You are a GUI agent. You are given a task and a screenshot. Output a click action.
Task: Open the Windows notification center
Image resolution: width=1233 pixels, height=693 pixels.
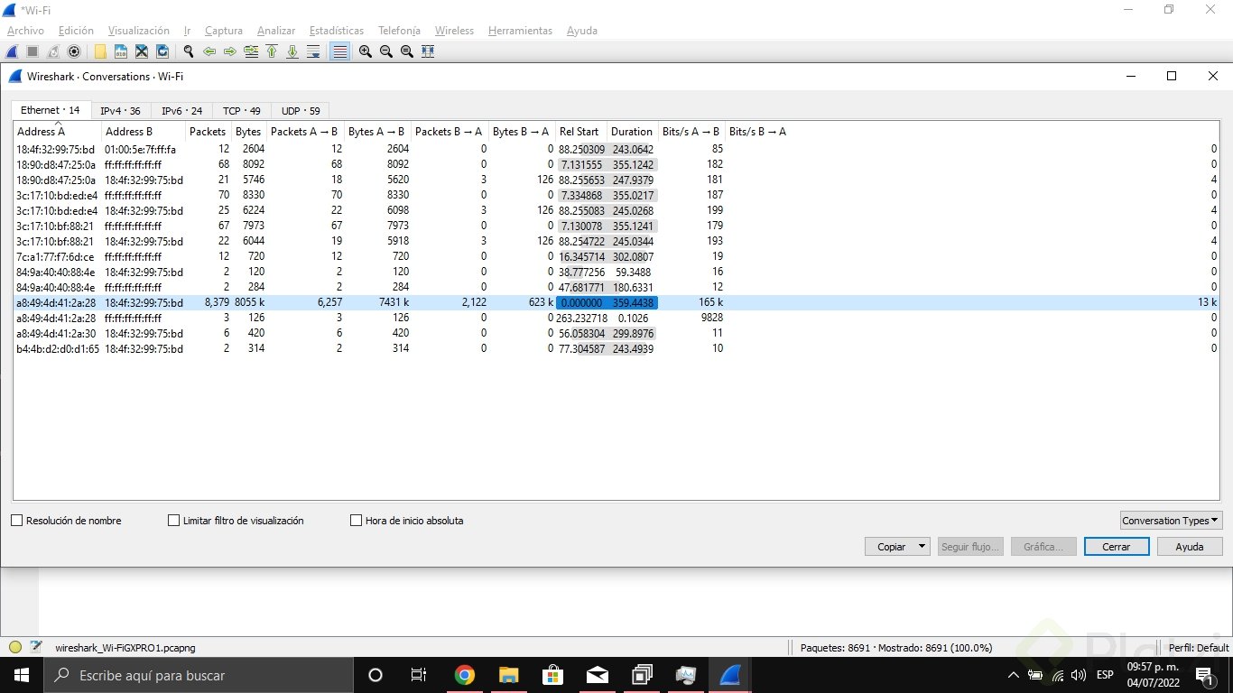pyautogui.click(x=1203, y=675)
